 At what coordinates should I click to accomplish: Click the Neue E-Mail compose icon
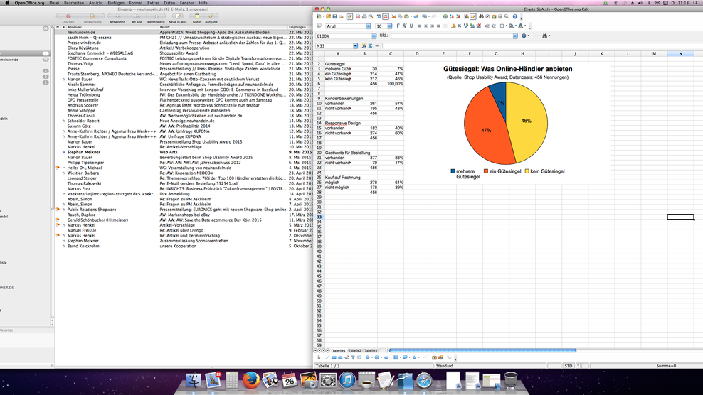click(x=178, y=16)
